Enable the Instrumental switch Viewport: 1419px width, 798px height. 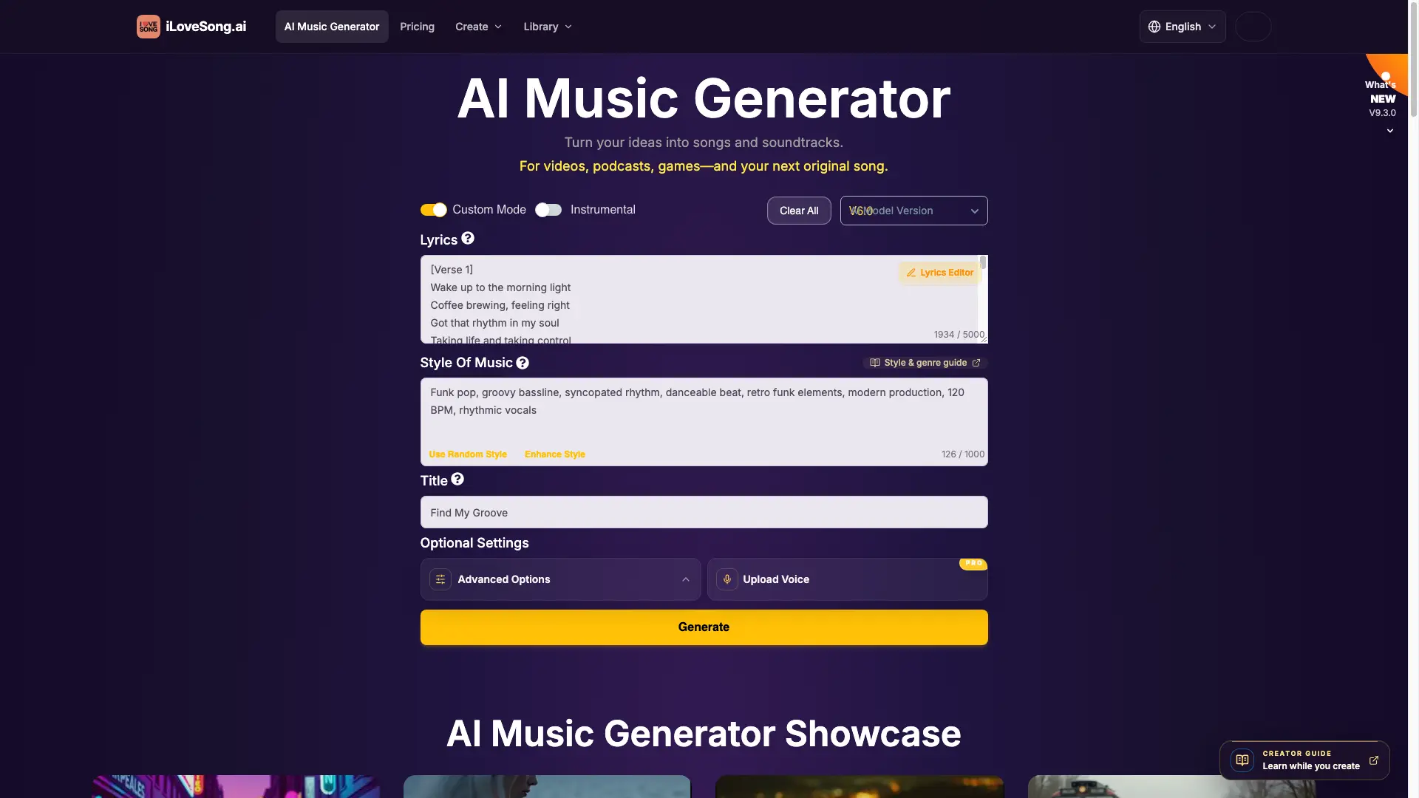pyautogui.click(x=548, y=210)
